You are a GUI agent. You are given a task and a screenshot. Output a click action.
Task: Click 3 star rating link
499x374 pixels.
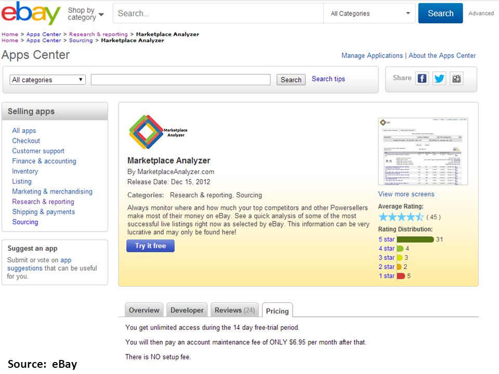click(x=386, y=258)
